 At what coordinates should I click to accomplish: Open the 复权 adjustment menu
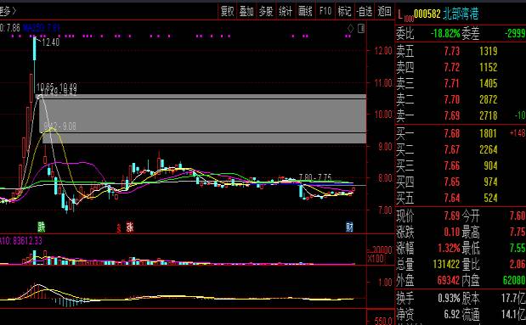(x=227, y=11)
